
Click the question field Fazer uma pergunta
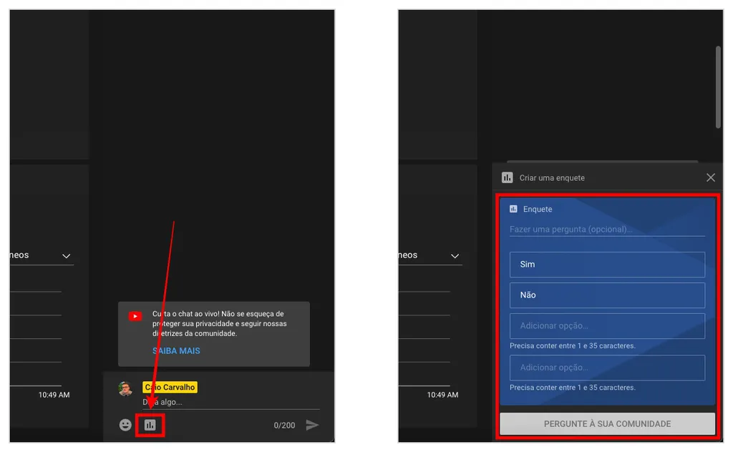click(607, 230)
